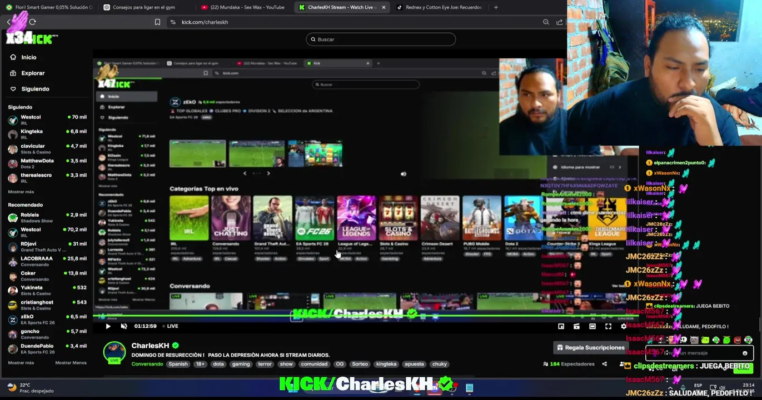Viewport: 762px width, 400px height.
Task: View site information icon in address bar
Action: click(173, 22)
